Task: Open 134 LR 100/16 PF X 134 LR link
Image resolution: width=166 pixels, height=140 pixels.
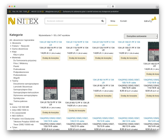Action: 50,43
